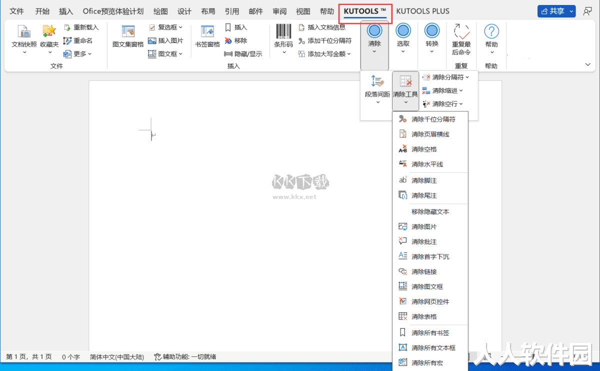Select 清除页眉横线 menu entry
The image size is (600, 371).
point(430,134)
